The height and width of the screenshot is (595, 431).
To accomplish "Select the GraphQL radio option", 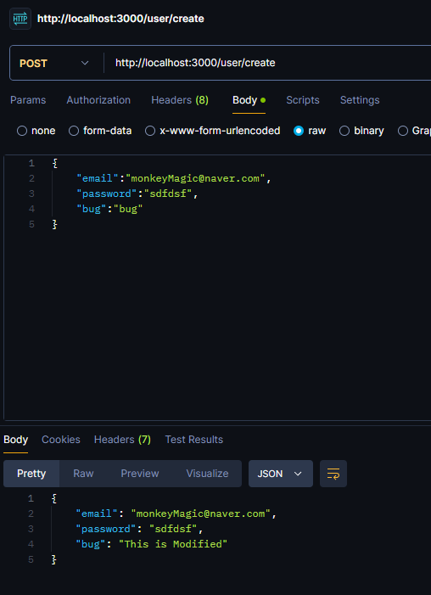I will point(402,131).
